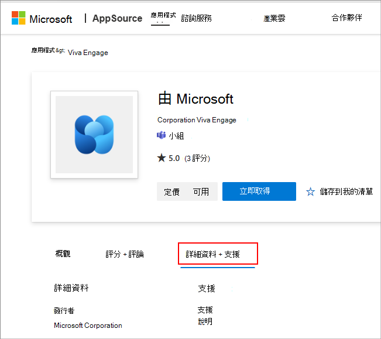This screenshot has width=381, height=339.
Task: Click the 發行者 label
Action: 64,310
